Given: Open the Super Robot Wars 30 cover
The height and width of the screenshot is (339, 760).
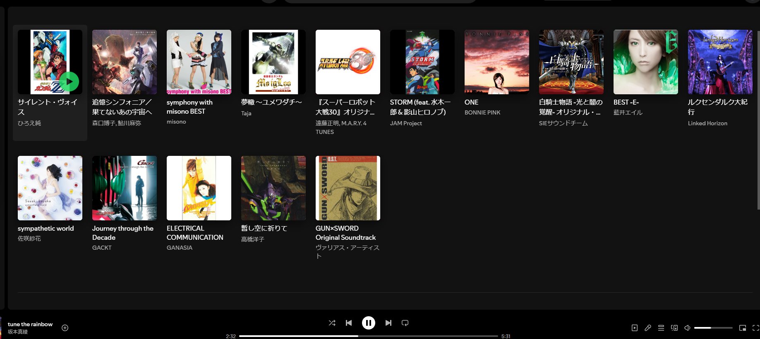Looking at the screenshot, I should [x=348, y=62].
